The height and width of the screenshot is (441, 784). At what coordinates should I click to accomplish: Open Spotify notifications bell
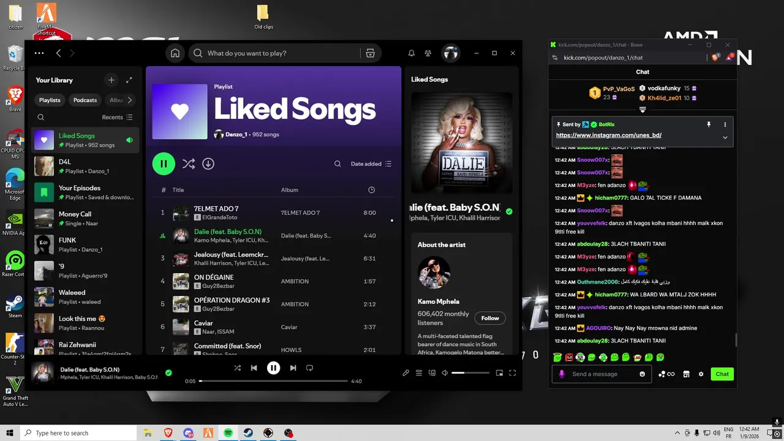412,53
